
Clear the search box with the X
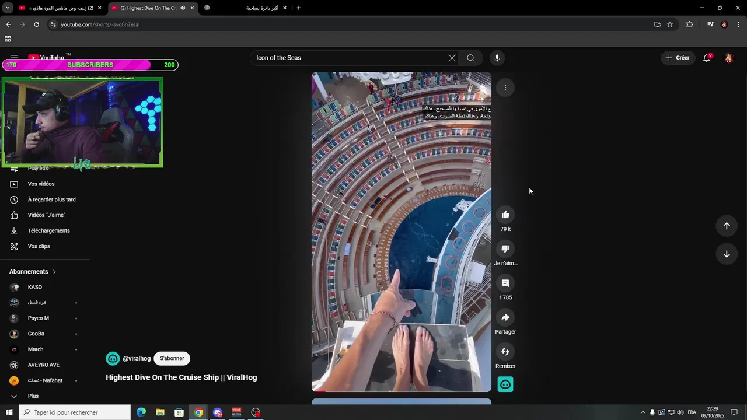click(x=452, y=58)
